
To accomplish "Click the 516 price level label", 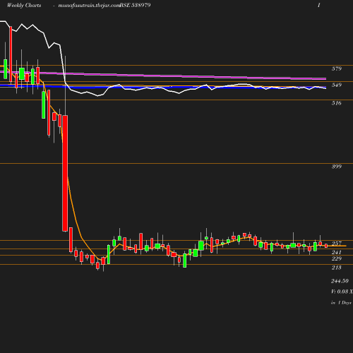I will [337, 103].
